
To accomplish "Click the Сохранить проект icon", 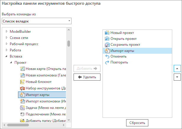I will [107, 45].
